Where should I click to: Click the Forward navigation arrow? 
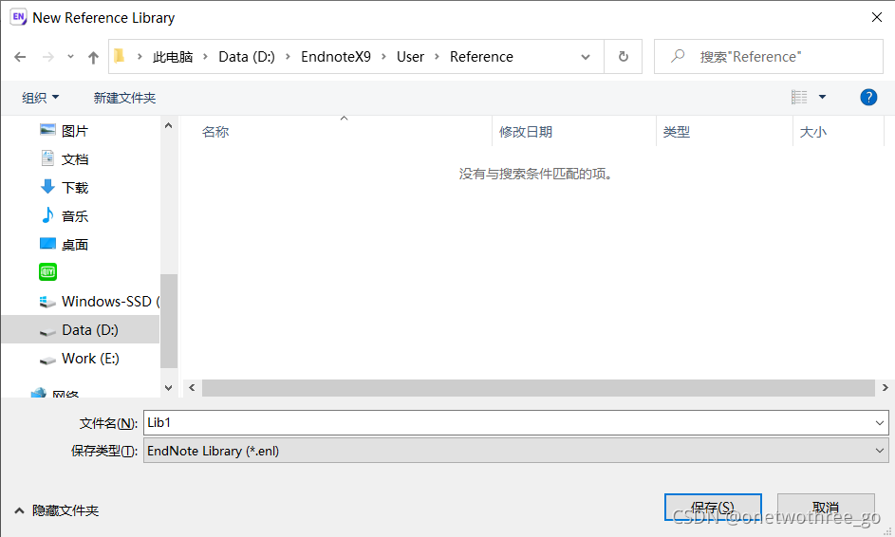tap(48, 57)
